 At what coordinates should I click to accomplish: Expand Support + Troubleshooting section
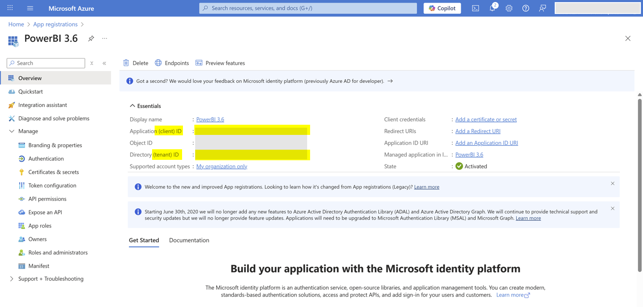11,279
